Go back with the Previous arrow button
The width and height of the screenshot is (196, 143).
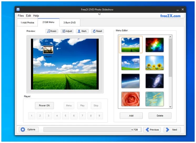pos(152,130)
